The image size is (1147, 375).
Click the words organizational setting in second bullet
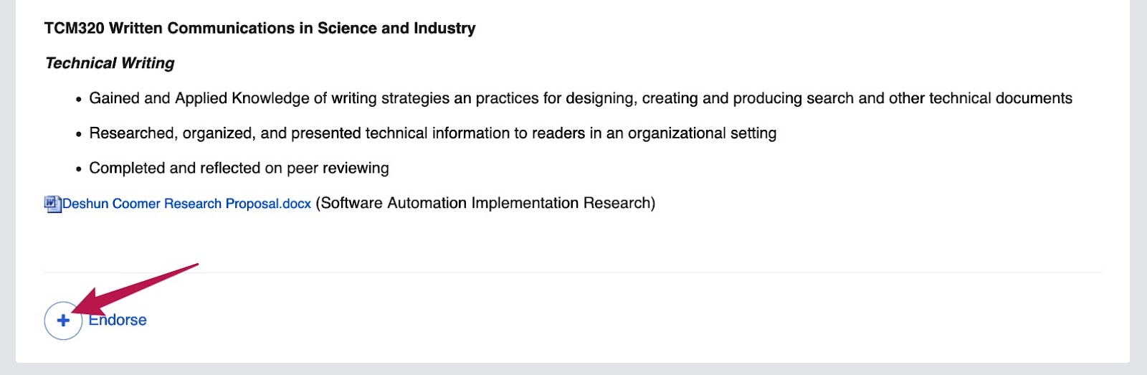[703, 133]
